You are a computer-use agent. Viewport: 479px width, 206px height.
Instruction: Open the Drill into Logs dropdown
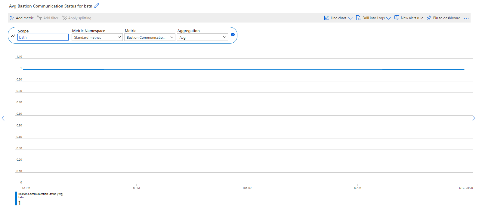(373, 18)
